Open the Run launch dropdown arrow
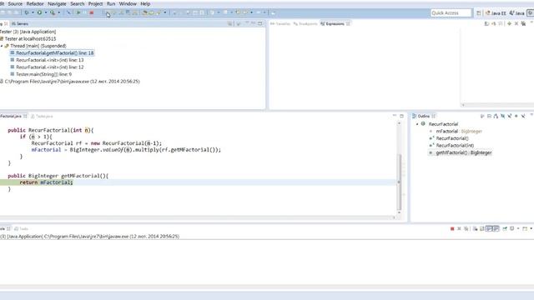 pyautogui.click(x=46, y=12)
